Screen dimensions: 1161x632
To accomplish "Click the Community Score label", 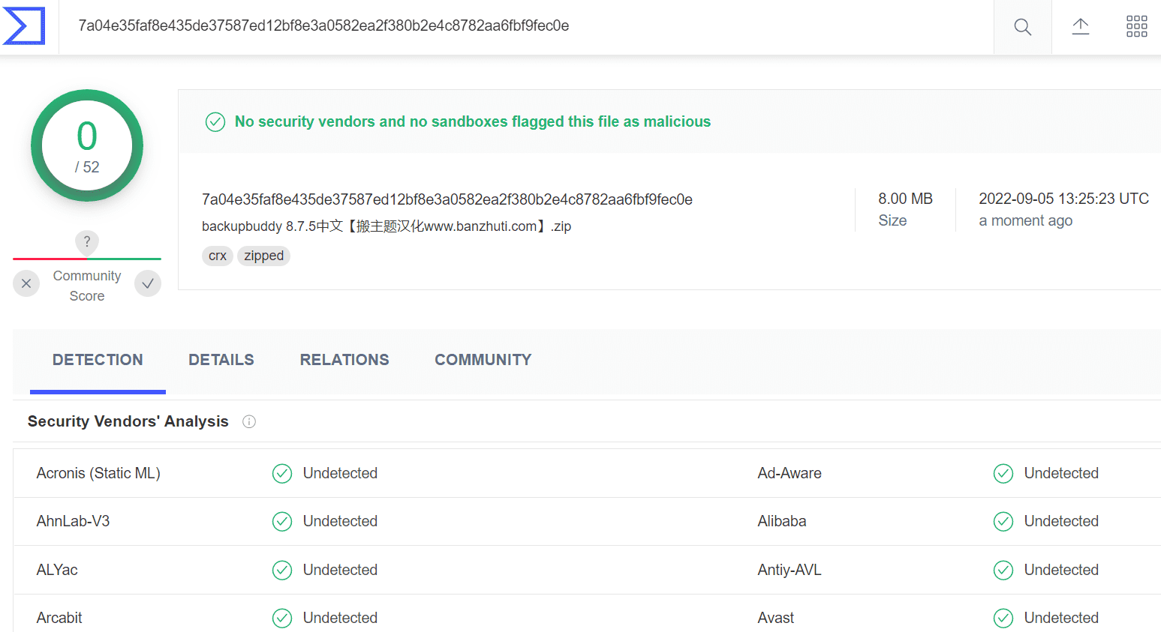I will pyautogui.click(x=87, y=286).
